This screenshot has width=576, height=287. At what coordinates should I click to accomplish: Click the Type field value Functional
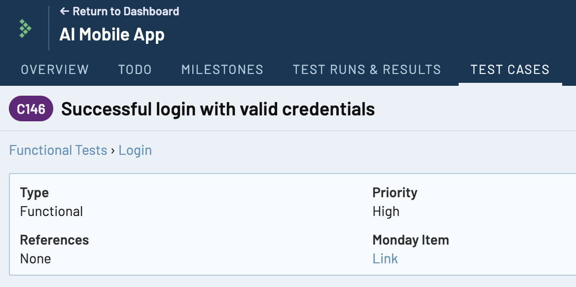pos(51,212)
